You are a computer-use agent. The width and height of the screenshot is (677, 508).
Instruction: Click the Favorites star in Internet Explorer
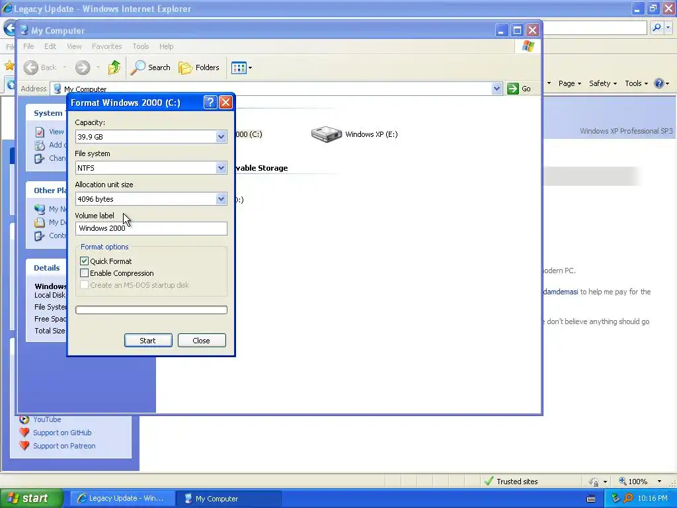tap(9, 65)
